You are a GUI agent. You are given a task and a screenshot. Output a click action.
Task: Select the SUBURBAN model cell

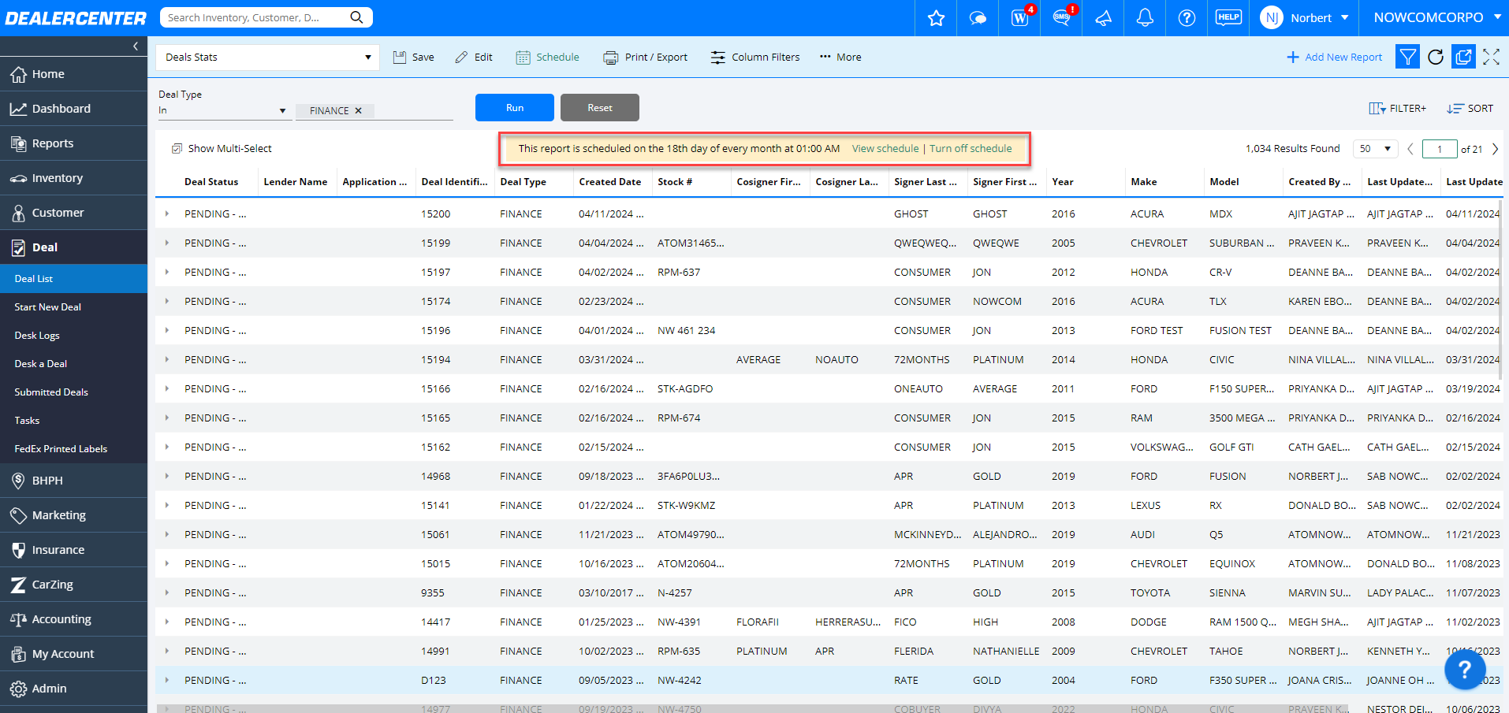click(1242, 243)
